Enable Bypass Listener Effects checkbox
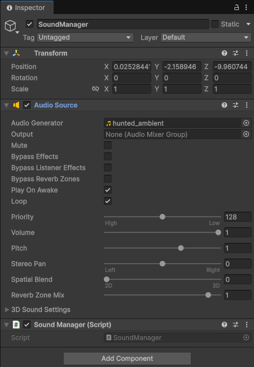The image size is (254, 367). pyautogui.click(x=108, y=168)
